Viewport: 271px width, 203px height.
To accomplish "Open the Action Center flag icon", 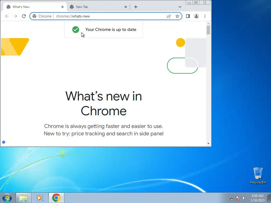I will point(238,198).
